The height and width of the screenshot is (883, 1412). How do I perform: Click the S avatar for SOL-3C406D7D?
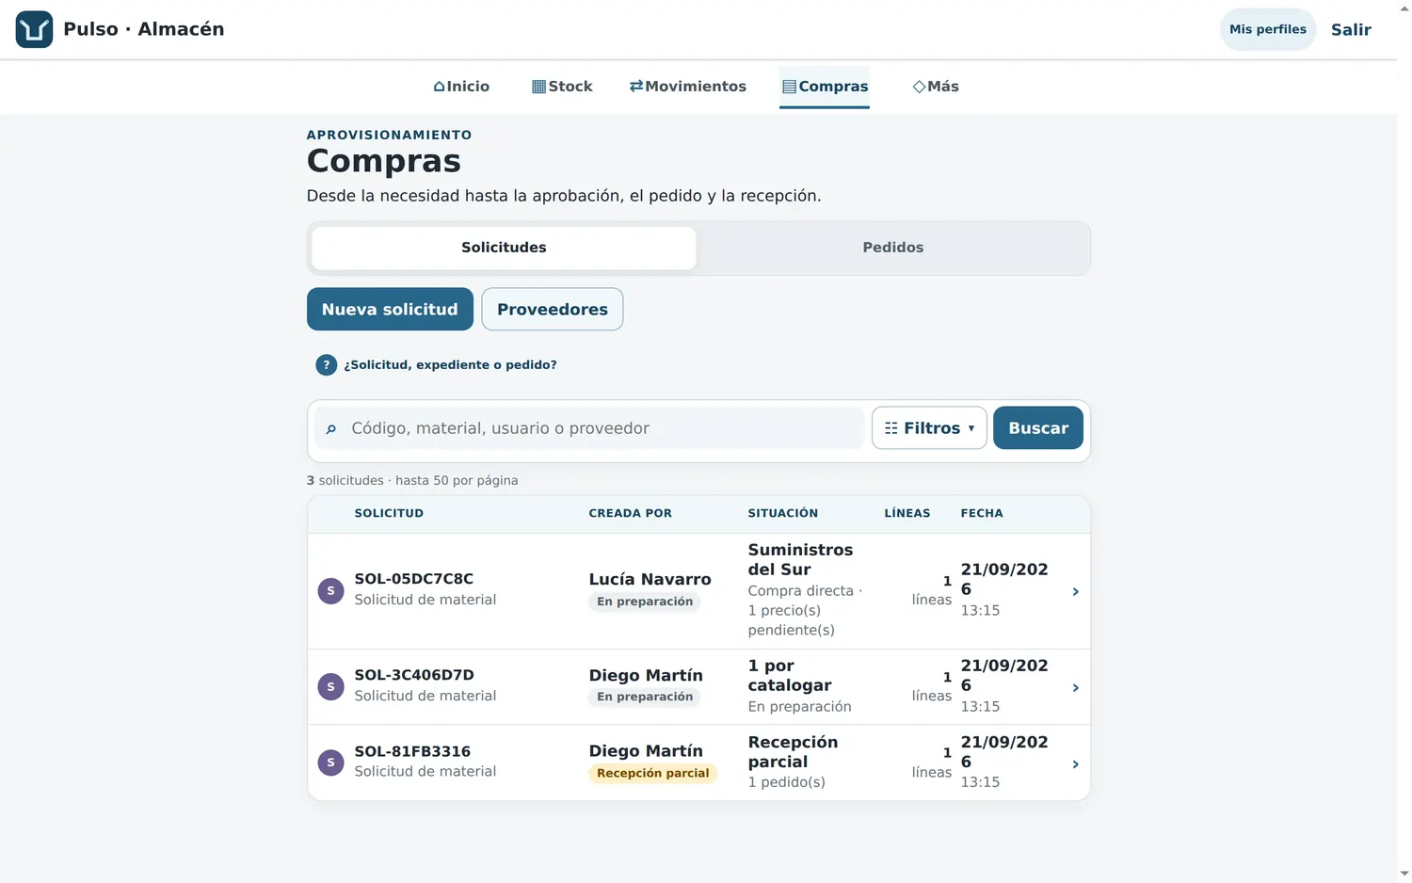(x=330, y=687)
